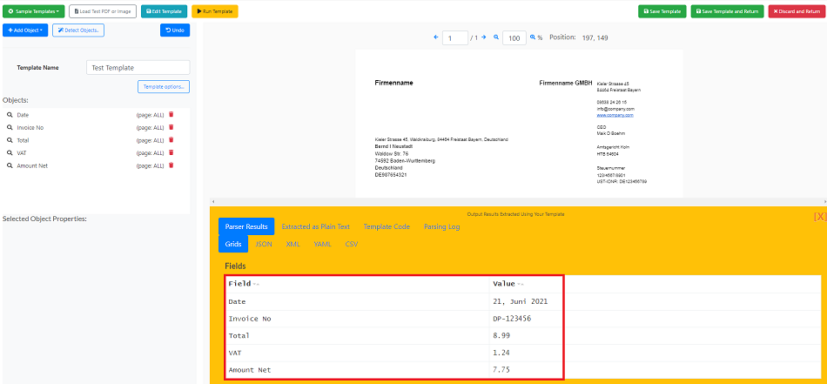Screen dimensions: 827x384
Task: Open the Parsing Log tab
Action: click(442, 226)
